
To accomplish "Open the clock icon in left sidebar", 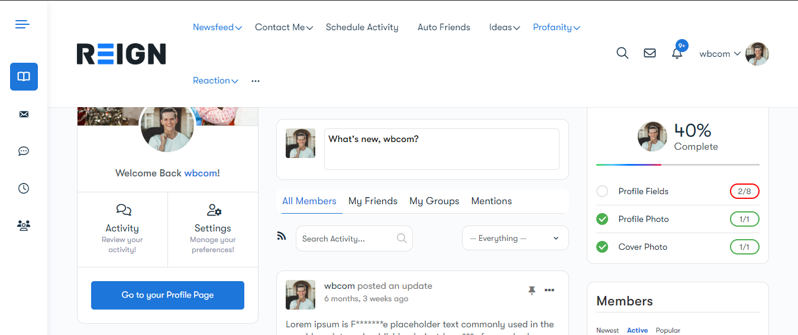I will (x=24, y=188).
